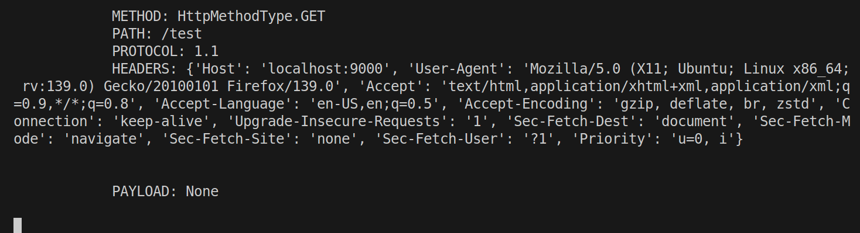Image resolution: width=860 pixels, height=233 pixels.
Task: Click the /test path value
Action: click(182, 34)
